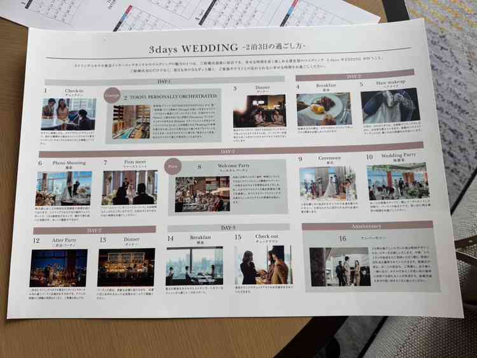Click the Photo Shooting heading
Screen dimensions: 477x358
point(69,163)
